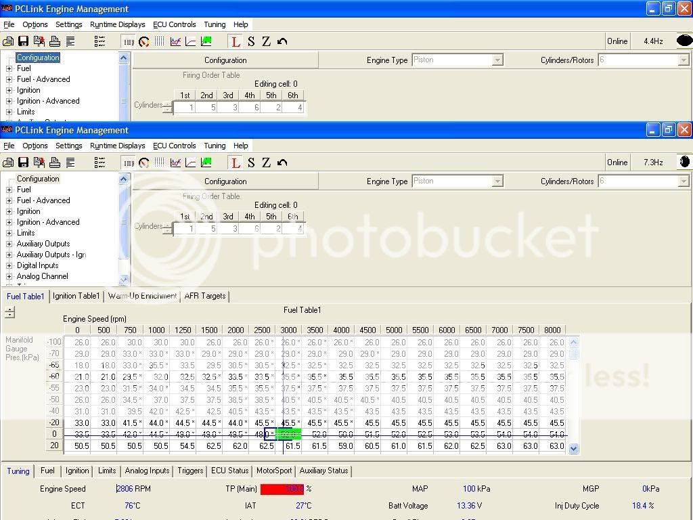The image size is (693, 520).
Task: Open Cylinders/Rotors dropdown in front window
Action: click(684, 181)
